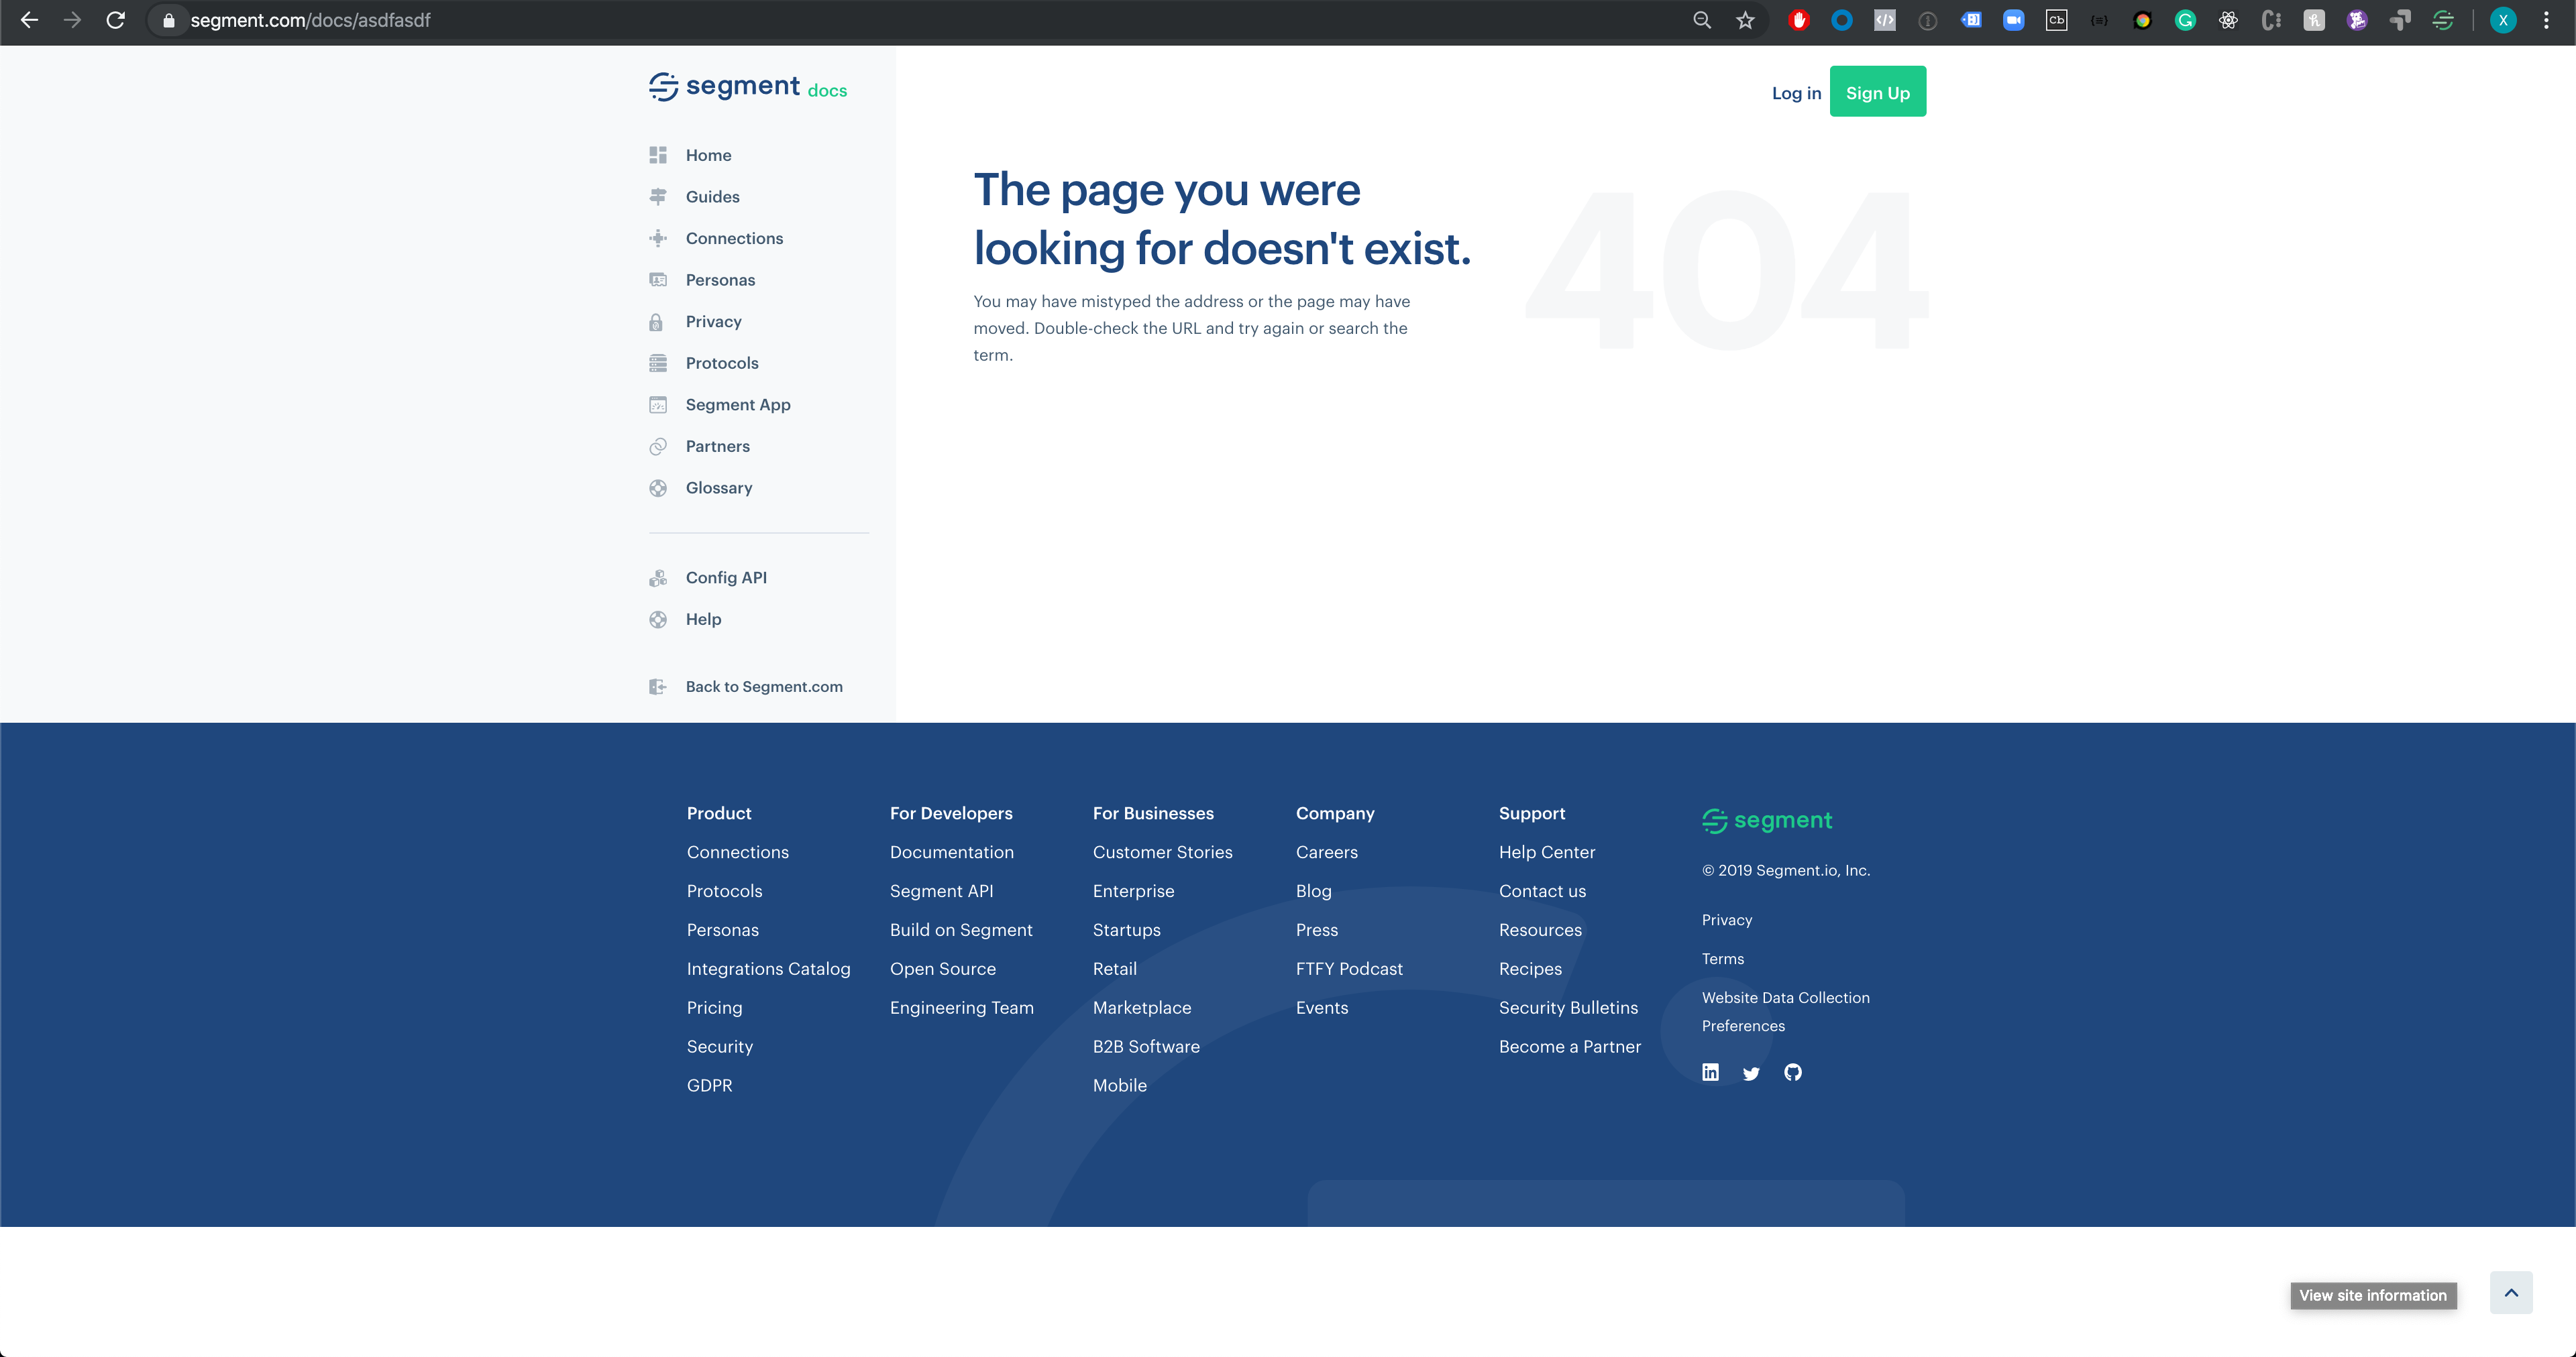This screenshot has width=2576, height=1357.
Task: Open Open Source footer link
Action: click(x=942, y=969)
